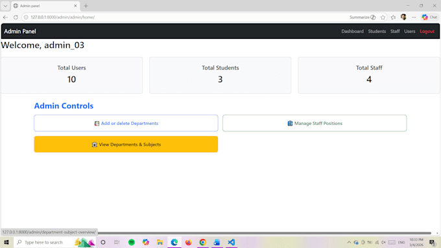This screenshot has height=248, width=441.
Task: Go back with browser back arrow
Action: click(x=5, y=17)
